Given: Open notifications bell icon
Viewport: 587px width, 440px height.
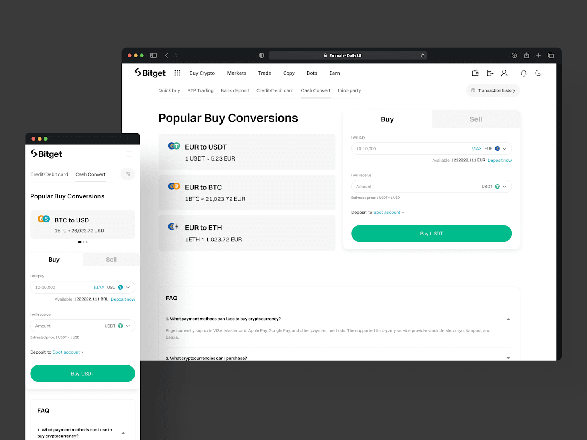Looking at the screenshot, I should [x=524, y=73].
